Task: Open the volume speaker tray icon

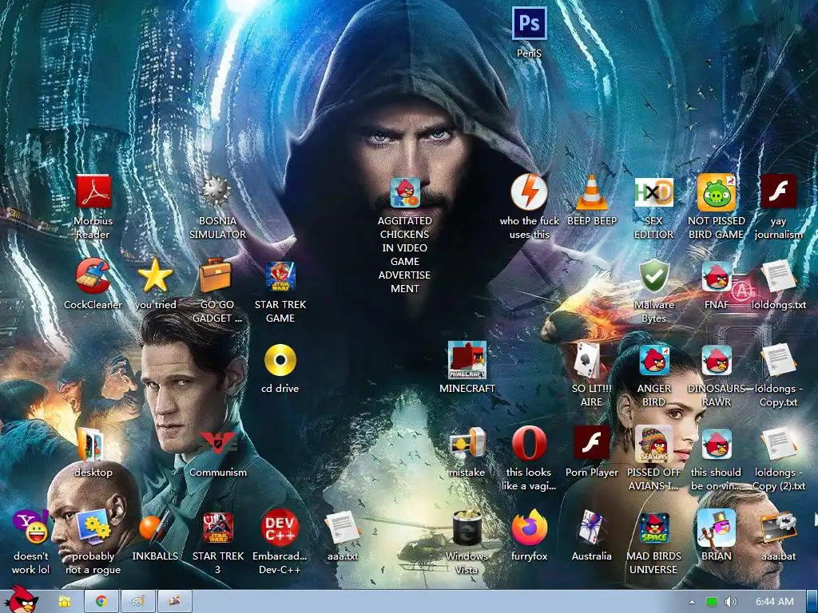Action: coord(730,602)
